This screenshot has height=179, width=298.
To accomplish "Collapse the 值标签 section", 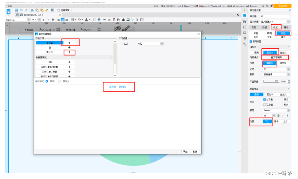I will click(x=289, y=47).
